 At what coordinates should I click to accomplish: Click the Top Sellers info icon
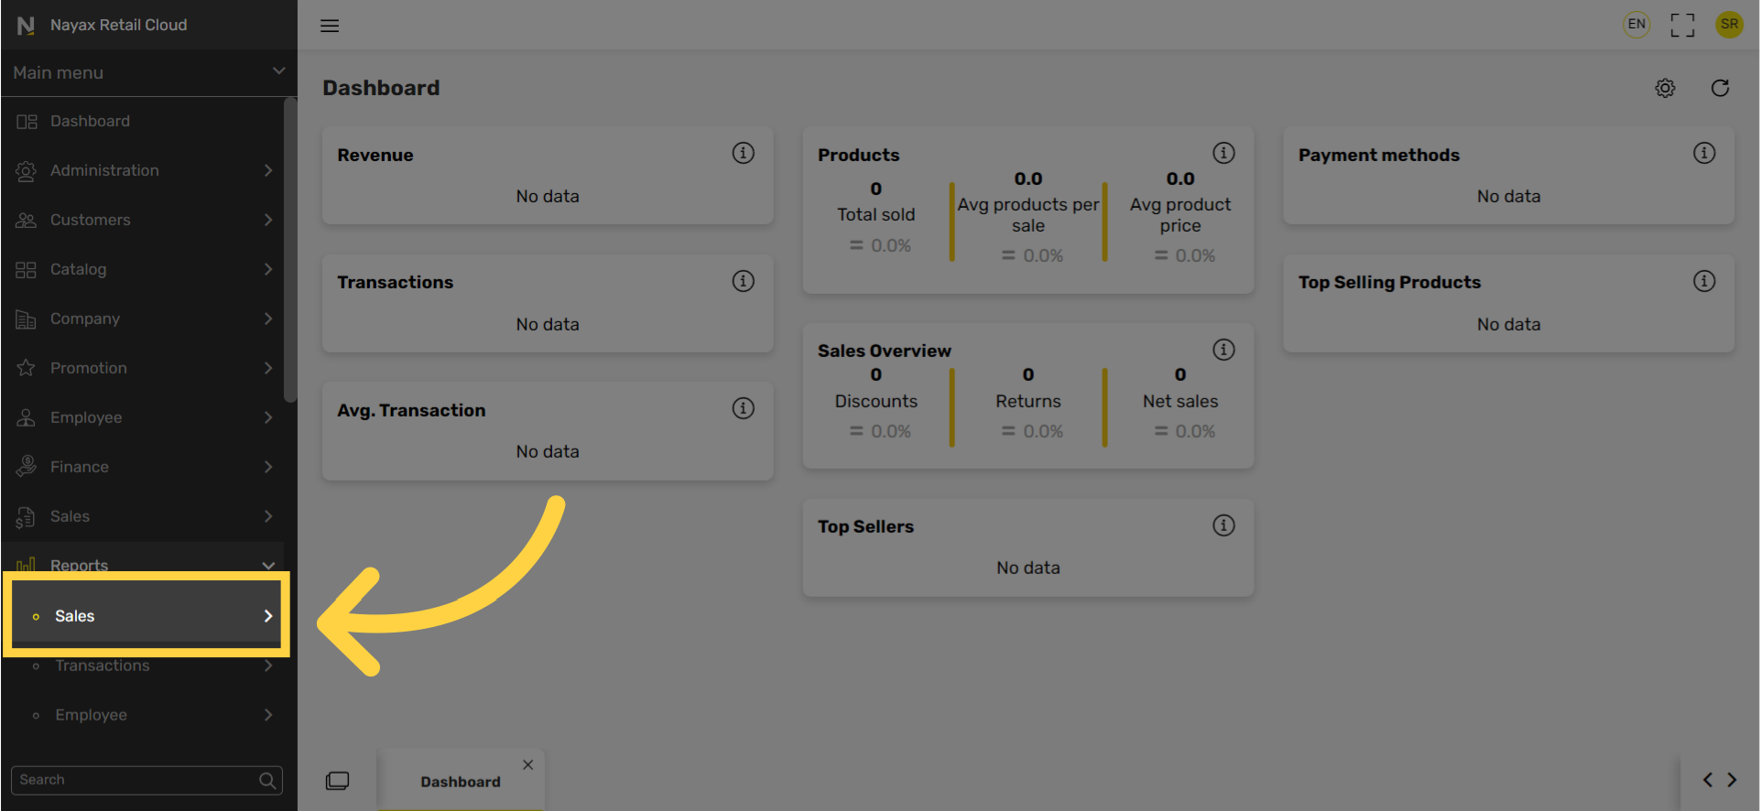tap(1223, 525)
